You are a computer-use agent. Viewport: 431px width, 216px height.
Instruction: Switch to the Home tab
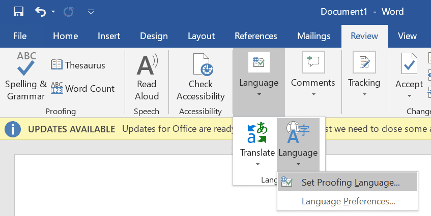(x=66, y=36)
